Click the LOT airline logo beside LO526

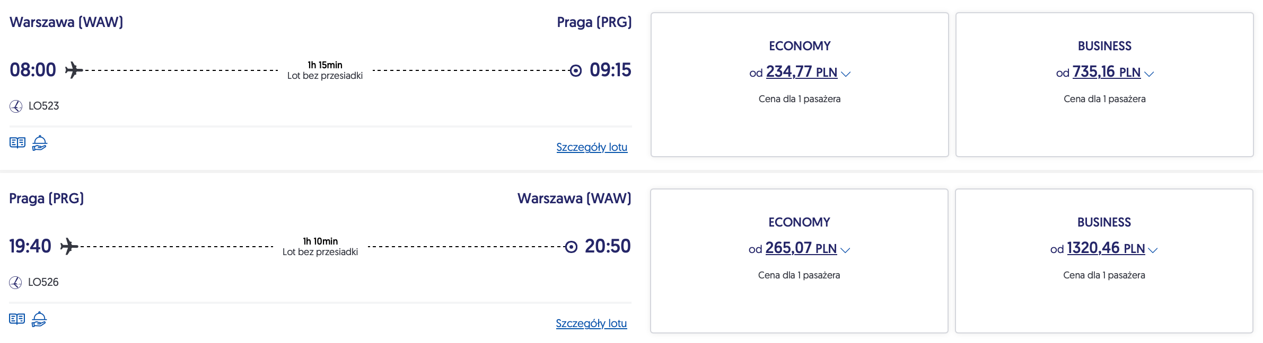(15, 283)
